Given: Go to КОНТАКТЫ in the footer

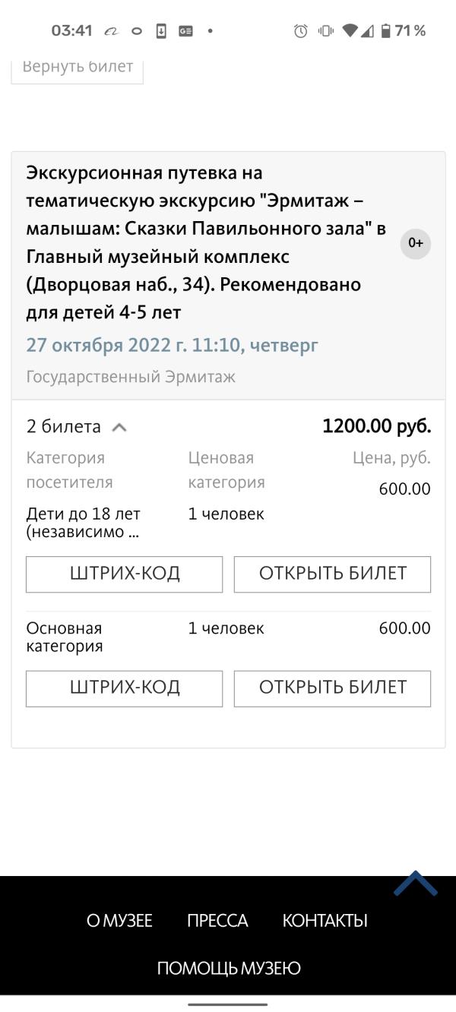Looking at the screenshot, I should (x=325, y=921).
